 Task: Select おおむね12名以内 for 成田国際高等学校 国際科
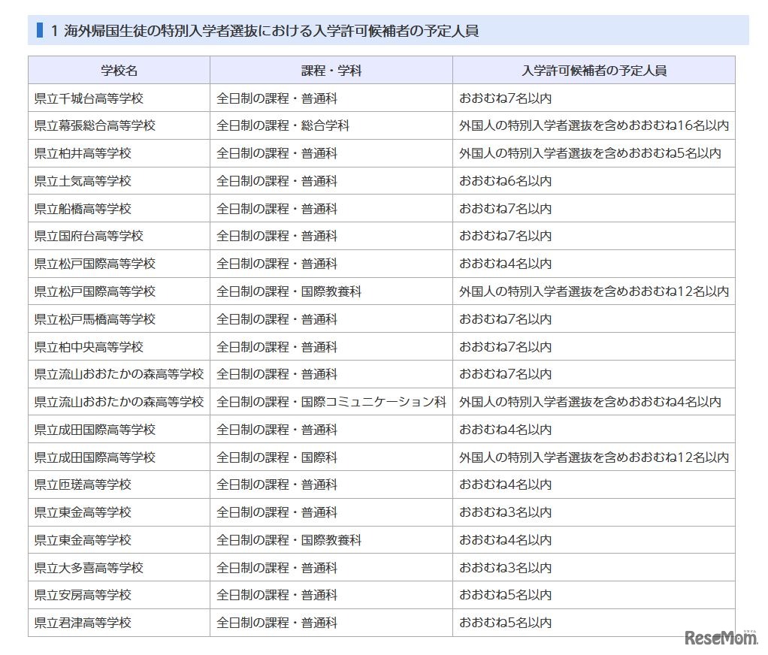(x=594, y=457)
